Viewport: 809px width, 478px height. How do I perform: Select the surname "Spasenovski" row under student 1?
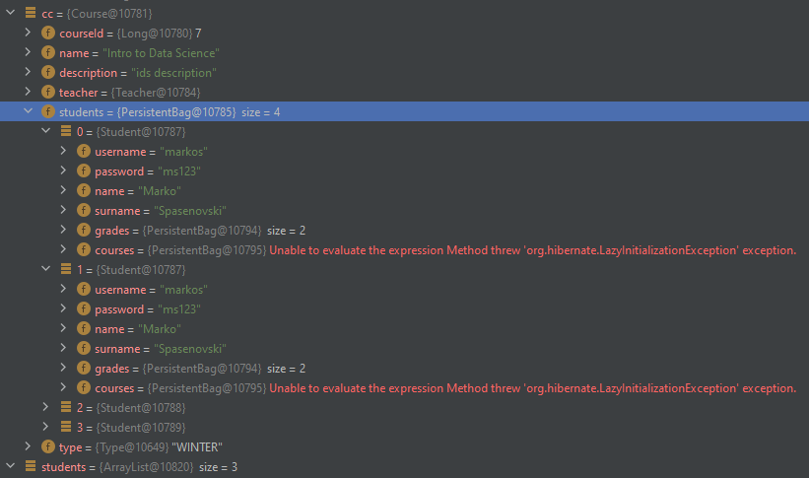point(404,349)
